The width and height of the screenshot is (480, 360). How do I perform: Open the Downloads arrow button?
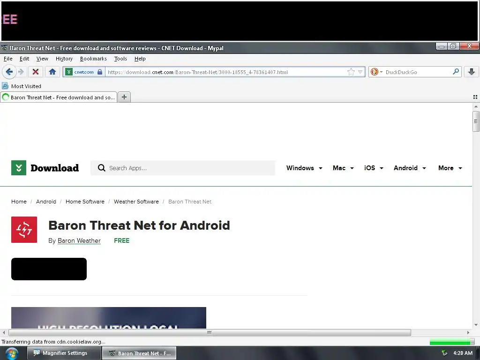click(x=472, y=72)
